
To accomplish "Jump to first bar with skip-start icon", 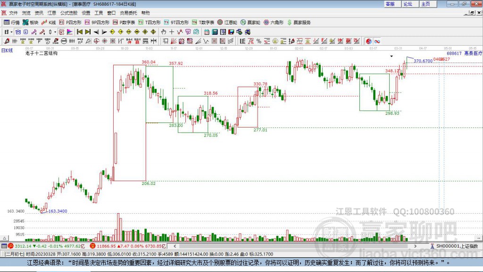I will (x=79, y=32).
